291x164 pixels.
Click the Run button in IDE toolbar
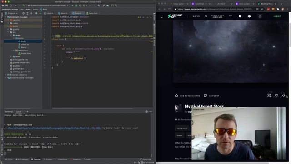tap(73, 5)
